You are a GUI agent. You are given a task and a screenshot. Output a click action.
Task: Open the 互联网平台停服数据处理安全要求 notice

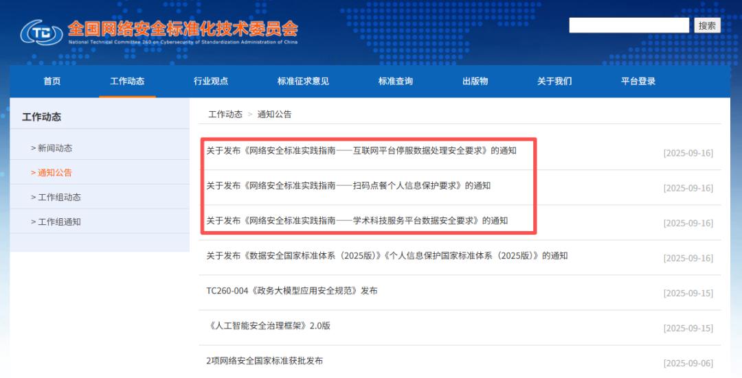(361, 150)
